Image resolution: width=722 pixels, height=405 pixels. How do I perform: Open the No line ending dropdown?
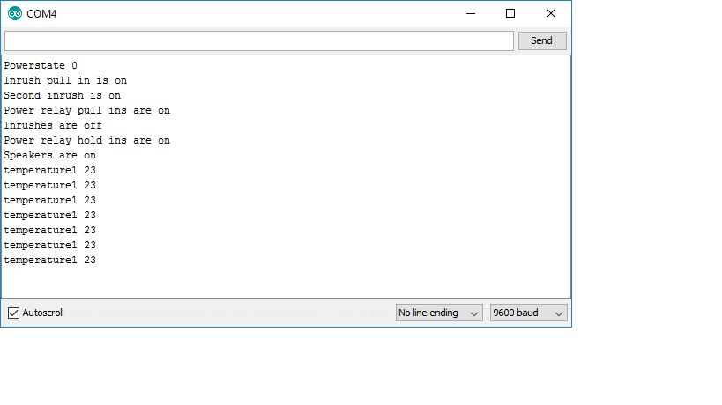[x=439, y=313]
